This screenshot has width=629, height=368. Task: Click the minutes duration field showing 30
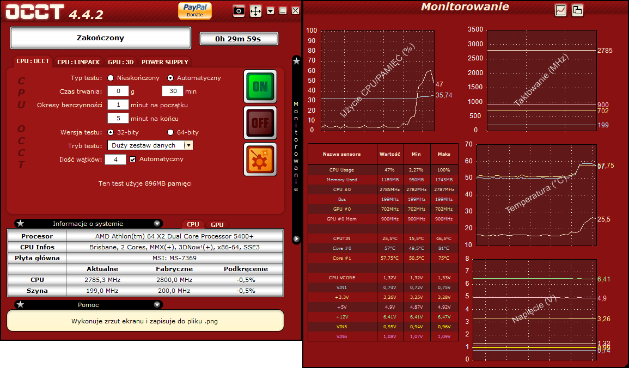[173, 91]
